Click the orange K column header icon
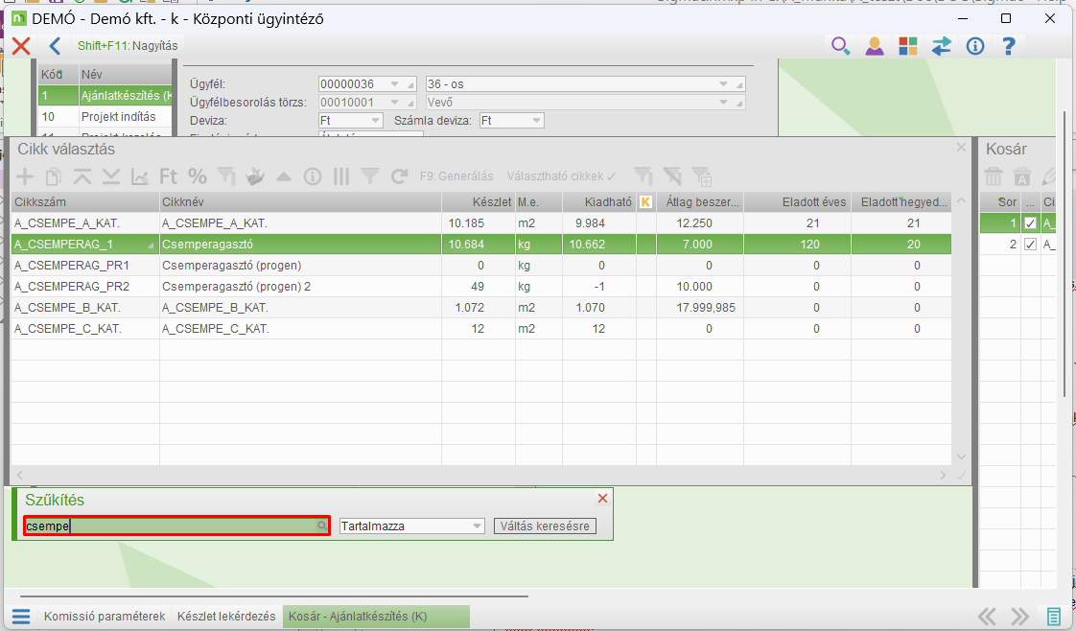The image size is (1076, 631). tap(645, 201)
